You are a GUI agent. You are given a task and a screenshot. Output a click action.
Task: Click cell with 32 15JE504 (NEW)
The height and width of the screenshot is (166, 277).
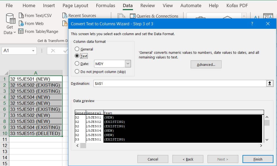[x=36, y=97]
